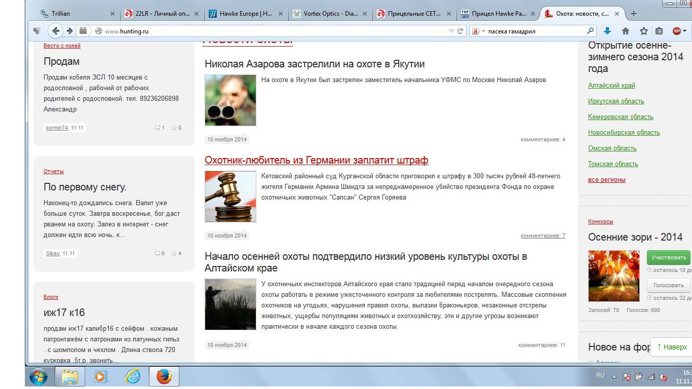Toggle the muted volume tray icon
The width and height of the screenshot is (692, 389).
663,377
